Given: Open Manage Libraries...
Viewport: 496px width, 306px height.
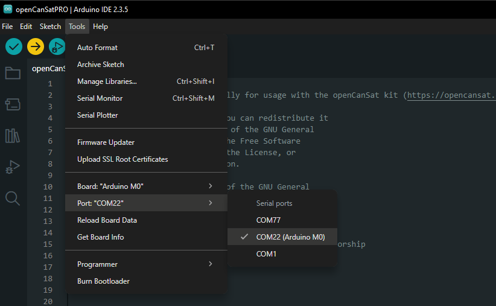Looking at the screenshot, I should point(146,81).
